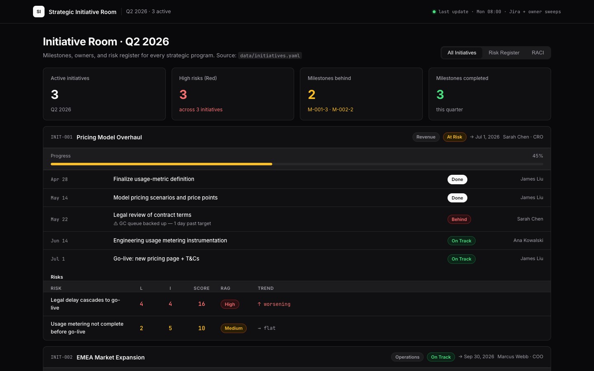Click the At Risk status badge
Screen dimensions: 594x371
(455, 137)
